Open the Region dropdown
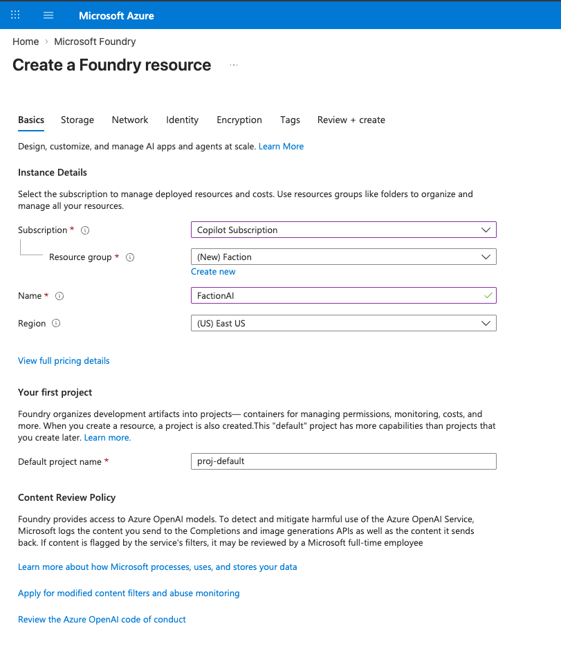 tap(343, 323)
